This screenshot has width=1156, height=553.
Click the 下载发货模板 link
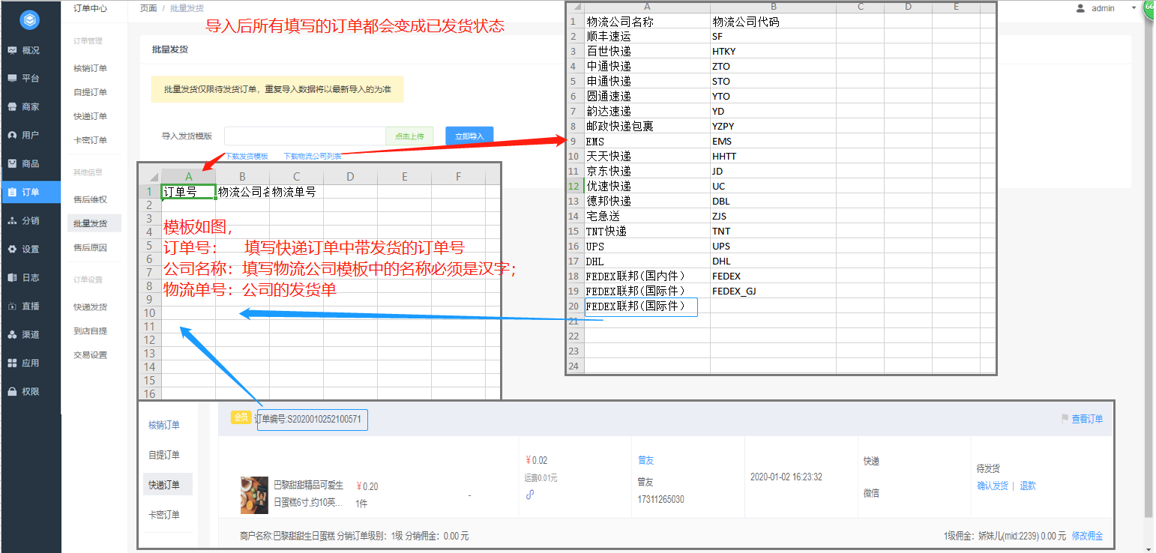(247, 156)
